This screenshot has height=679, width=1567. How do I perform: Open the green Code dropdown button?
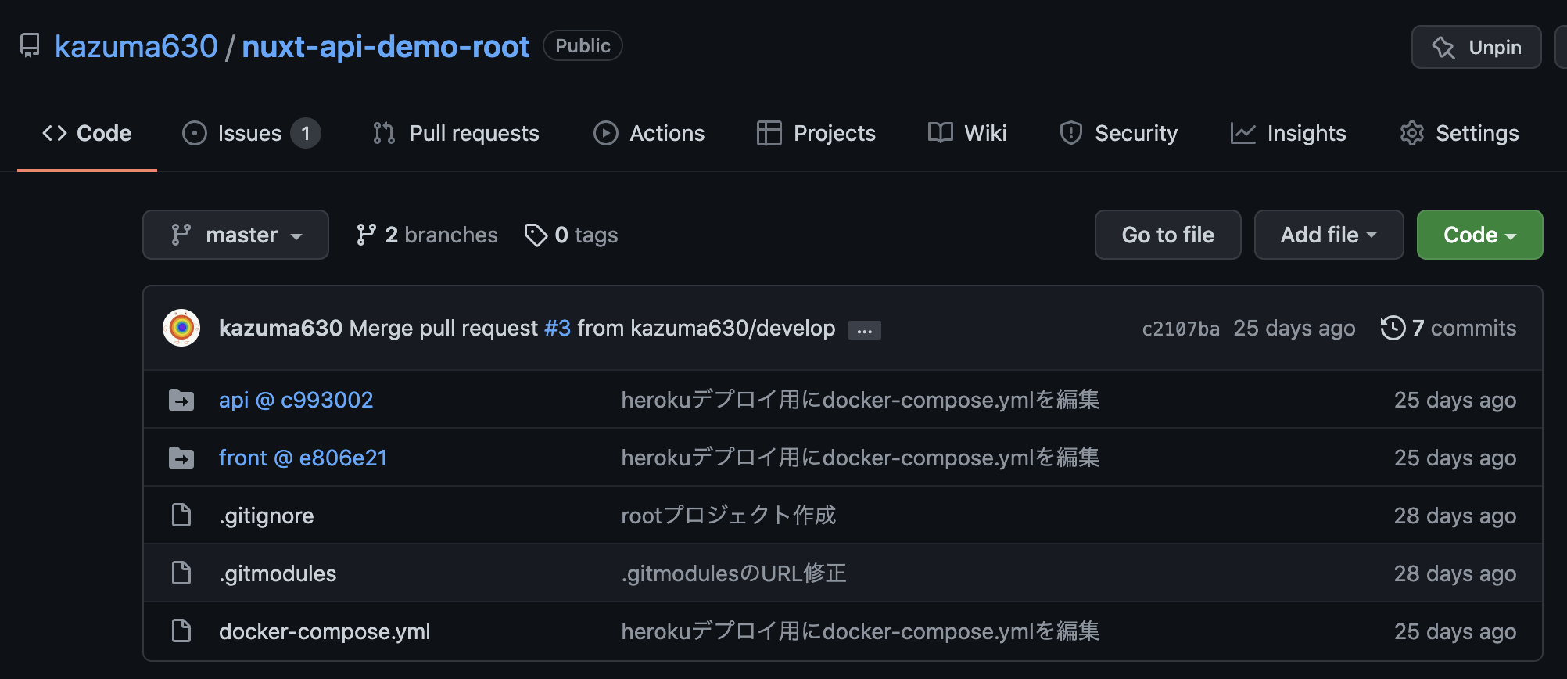click(1479, 235)
